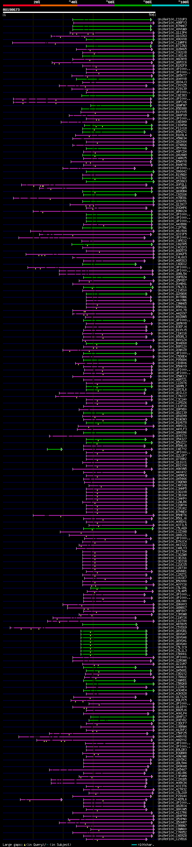
Task: Open hit UniRef100_C3IUP3
Action: coord(172,20)
